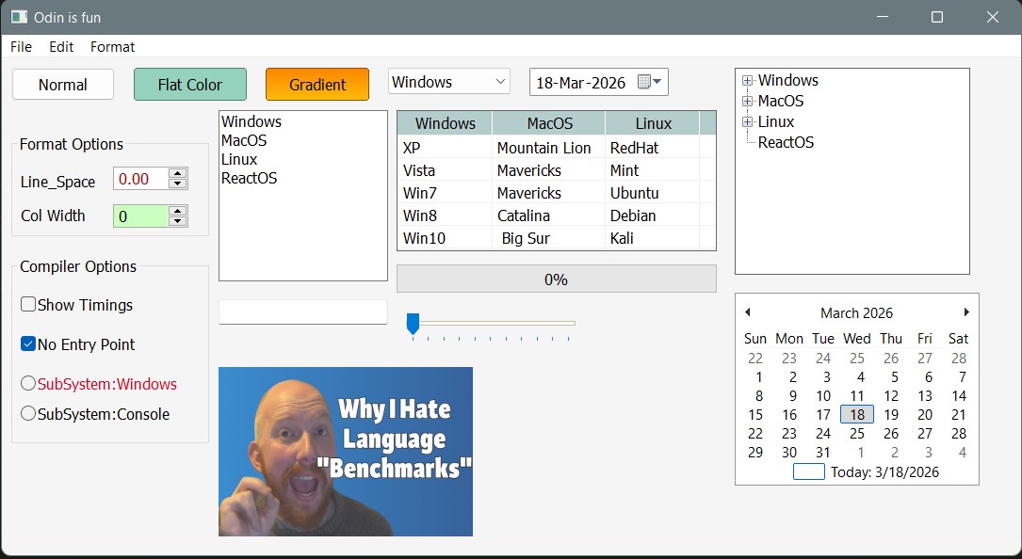Click the empty text box below list
The height and width of the screenshot is (559, 1022).
(x=303, y=311)
